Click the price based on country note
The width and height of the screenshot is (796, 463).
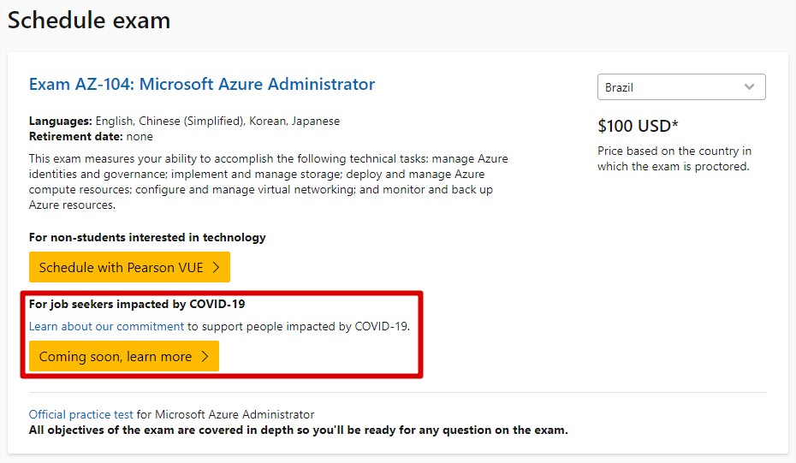(x=674, y=158)
